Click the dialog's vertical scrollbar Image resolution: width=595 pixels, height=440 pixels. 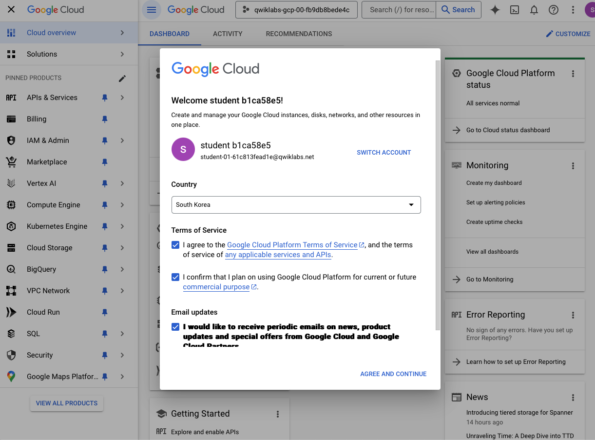[x=438, y=195]
